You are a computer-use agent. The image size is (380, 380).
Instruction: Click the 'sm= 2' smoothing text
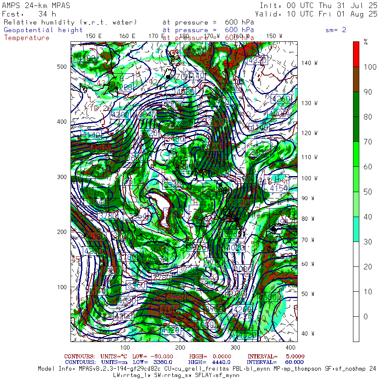(x=336, y=30)
